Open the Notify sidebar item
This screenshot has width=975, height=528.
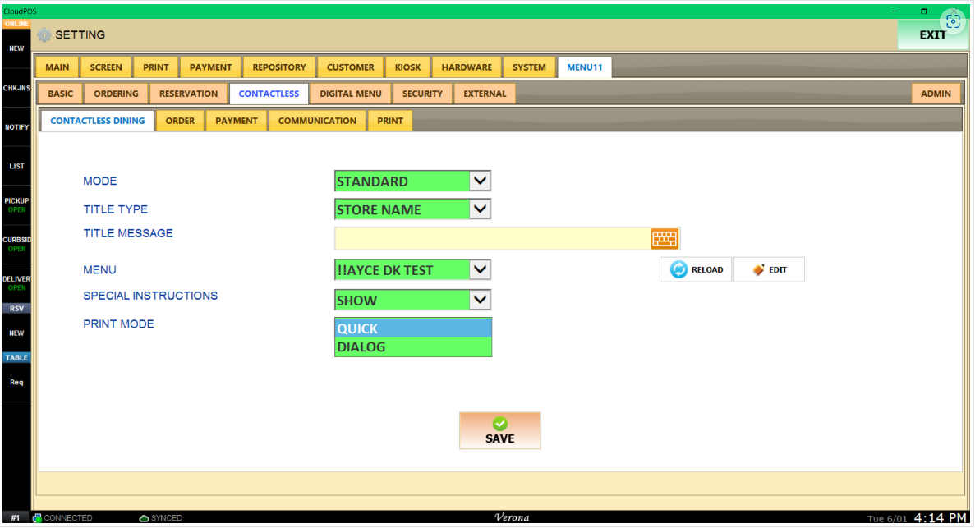click(x=16, y=127)
